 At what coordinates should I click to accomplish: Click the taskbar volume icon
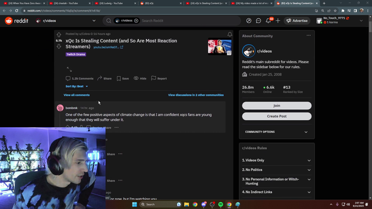(348, 204)
